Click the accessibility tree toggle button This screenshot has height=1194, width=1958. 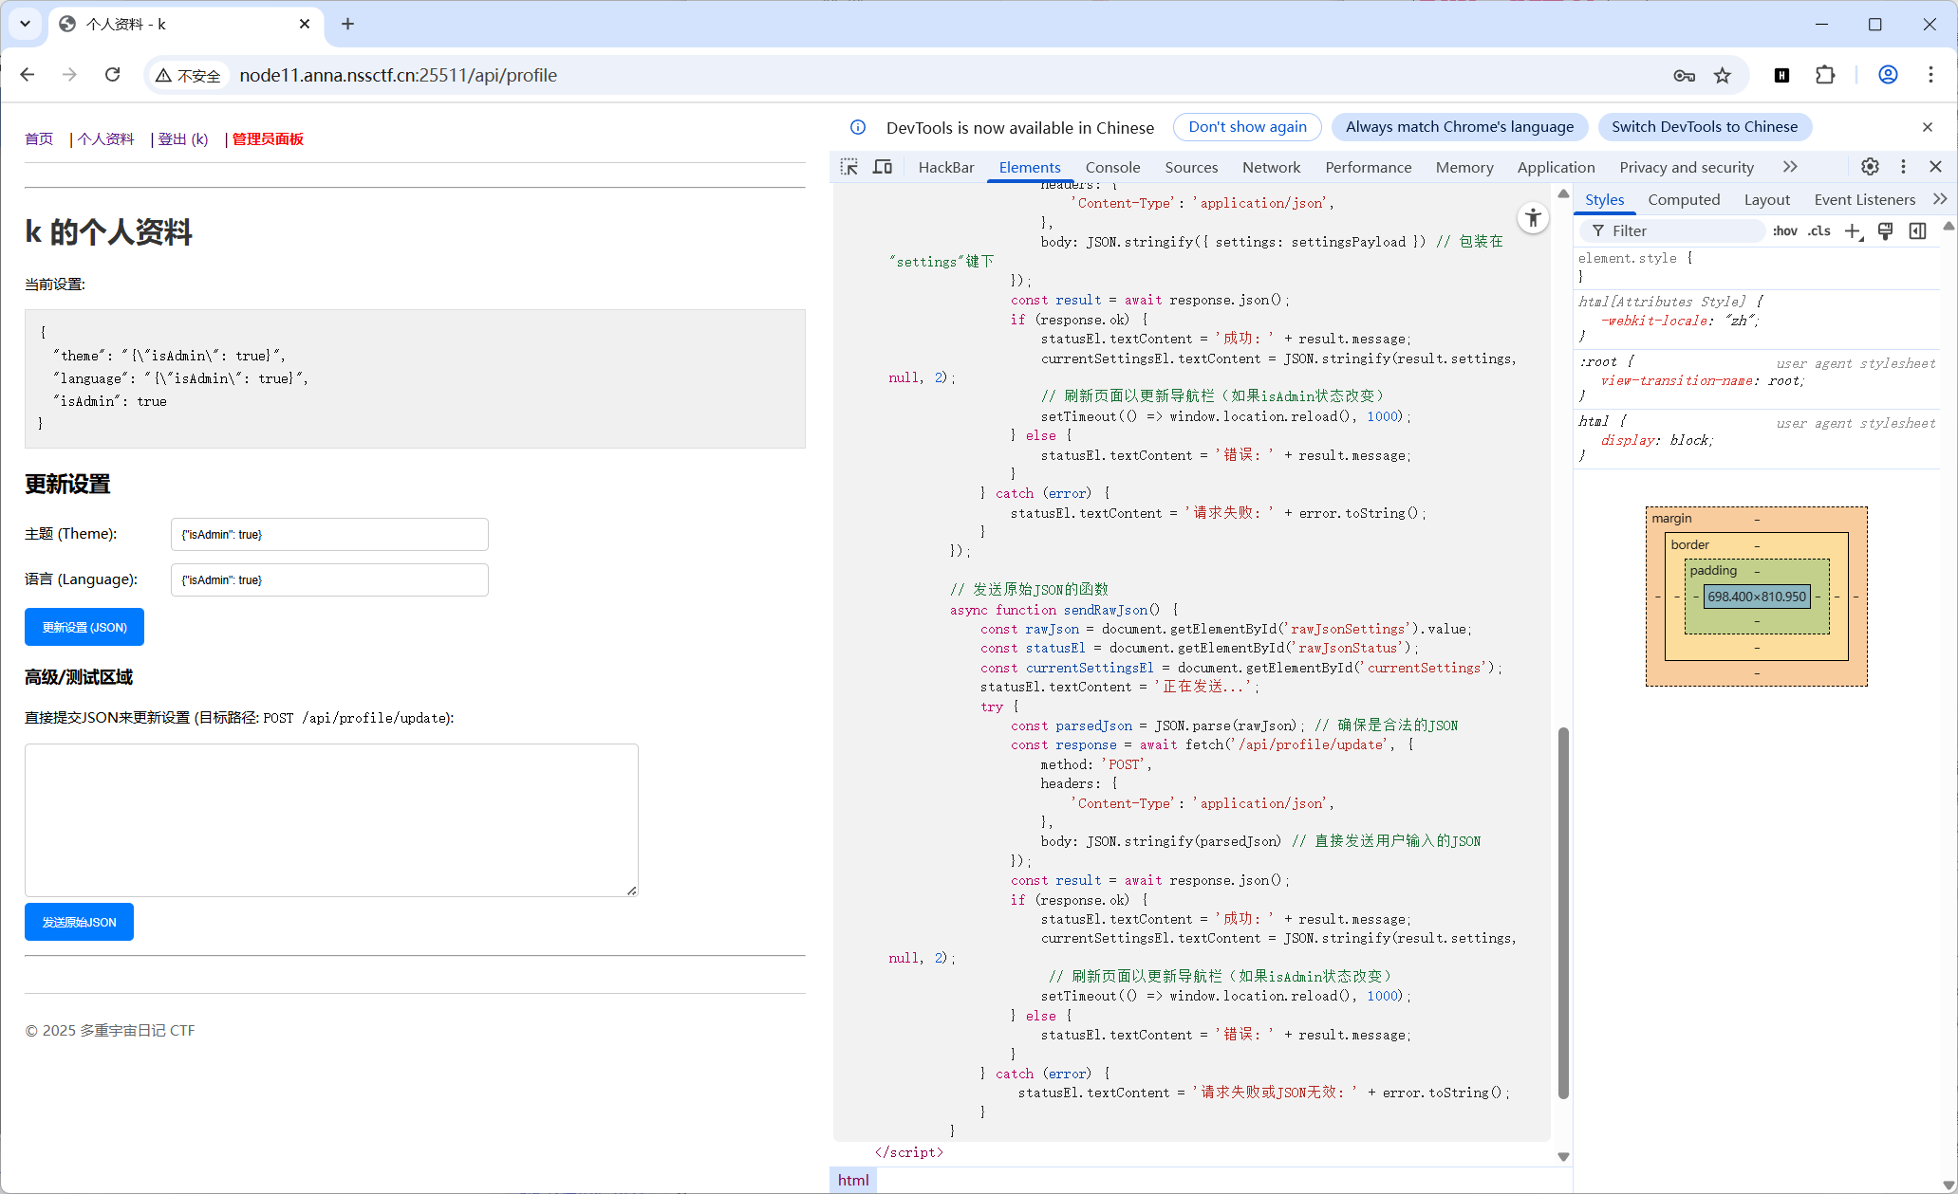(1533, 218)
